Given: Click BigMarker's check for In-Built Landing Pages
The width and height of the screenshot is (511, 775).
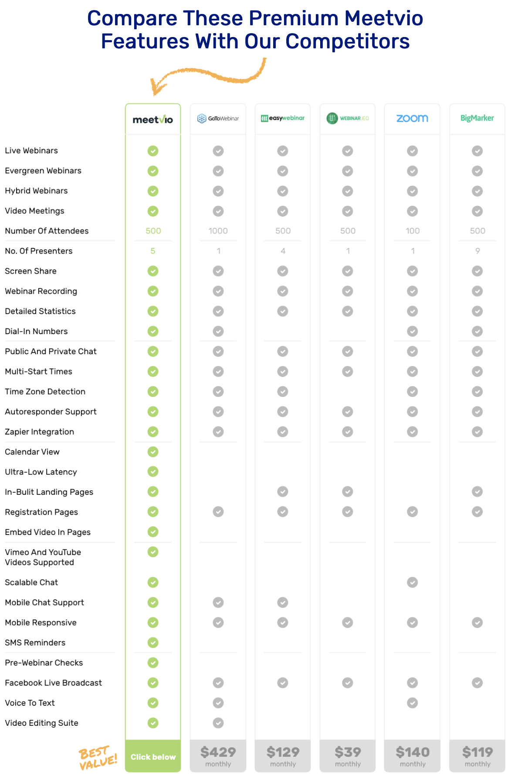Looking at the screenshot, I should click(477, 492).
